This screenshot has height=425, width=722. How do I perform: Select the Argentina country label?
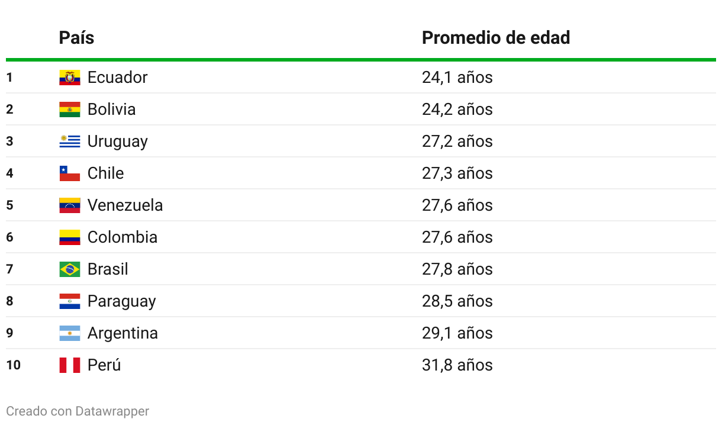click(x=123, y=333)
